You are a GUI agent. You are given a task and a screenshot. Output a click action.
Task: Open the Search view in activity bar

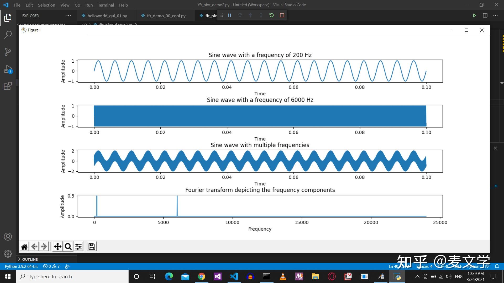point(8,35)
